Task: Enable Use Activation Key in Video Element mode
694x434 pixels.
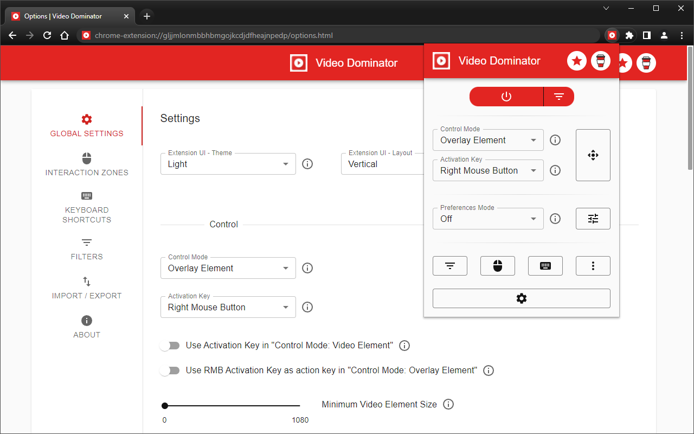Action: click(170, 346)
